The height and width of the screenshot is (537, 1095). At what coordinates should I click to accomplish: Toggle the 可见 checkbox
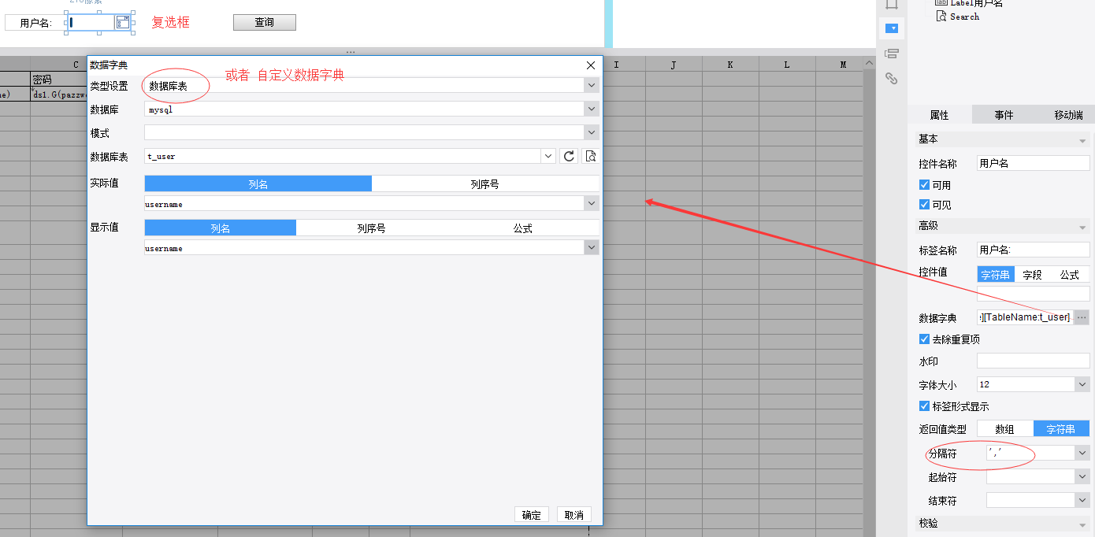click(925, 205)
